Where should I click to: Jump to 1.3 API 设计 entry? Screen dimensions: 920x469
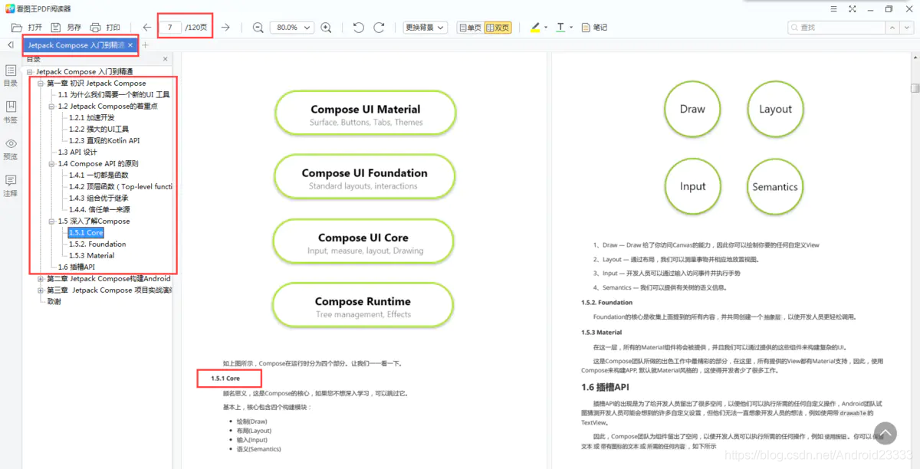[x=77, y=152]
